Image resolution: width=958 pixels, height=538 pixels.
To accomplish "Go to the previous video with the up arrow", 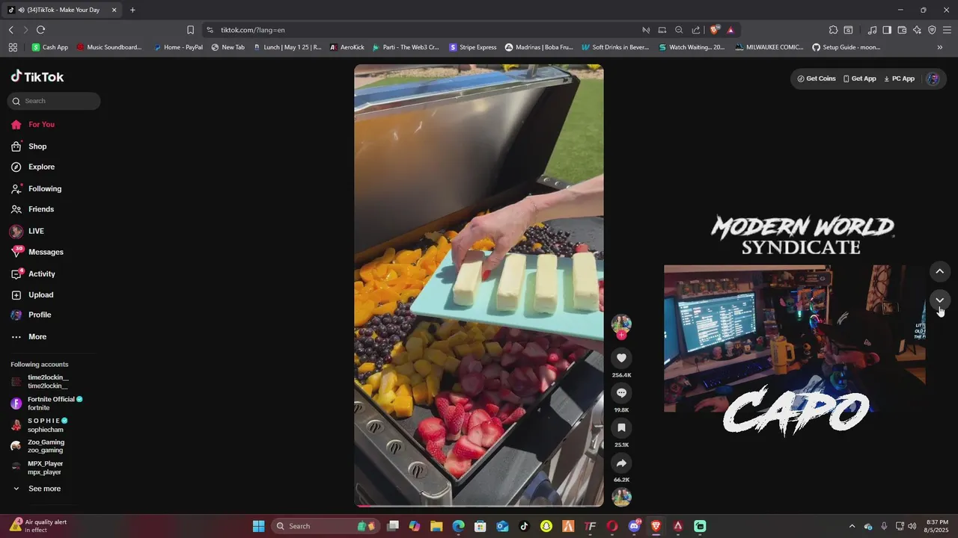I will [x=940, y=271].
